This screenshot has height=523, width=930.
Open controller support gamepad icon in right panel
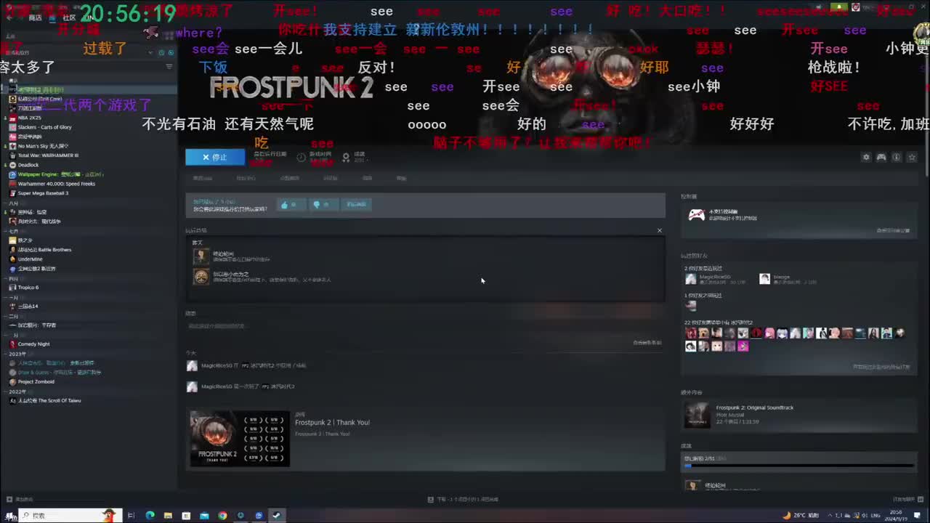coord(696,214)
